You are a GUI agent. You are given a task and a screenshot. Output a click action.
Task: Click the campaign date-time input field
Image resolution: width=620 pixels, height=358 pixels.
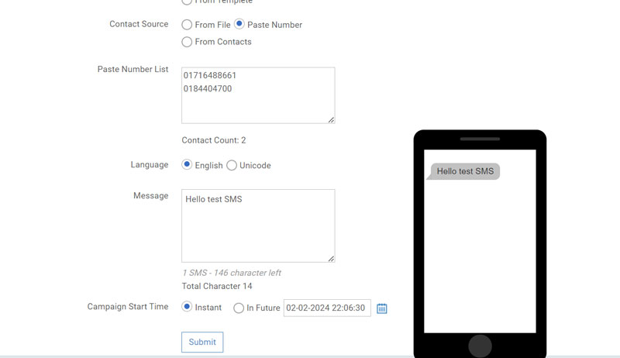coord(326,308)
